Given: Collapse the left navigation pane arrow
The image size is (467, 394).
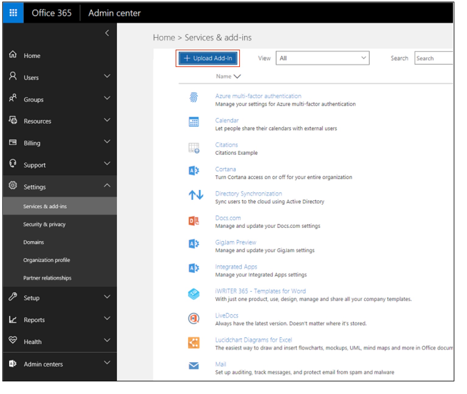Looking at the screenshot, I should pyautogui.click(x=107, y=33).
